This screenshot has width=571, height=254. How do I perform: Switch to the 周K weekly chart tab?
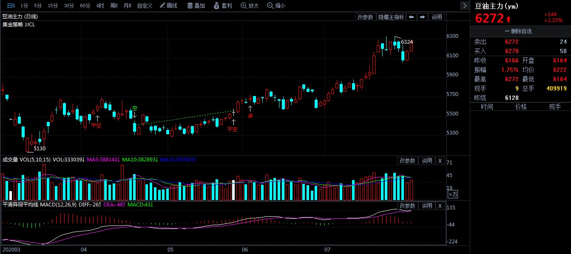pos(114,6)
